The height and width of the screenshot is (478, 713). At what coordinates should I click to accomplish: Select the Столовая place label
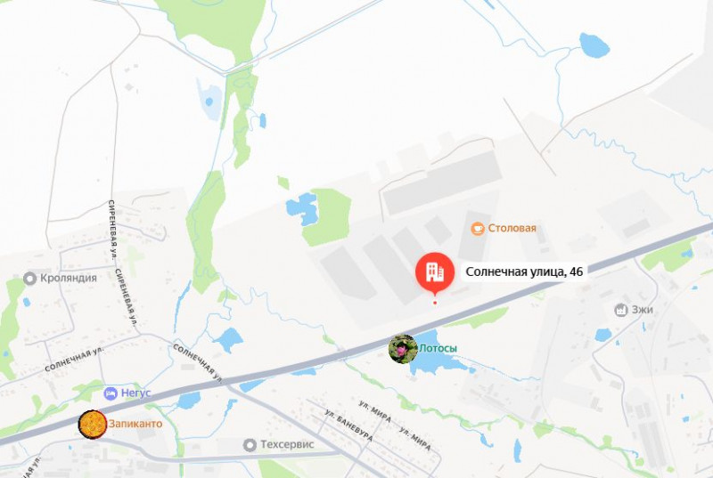[x=512, y=228]
